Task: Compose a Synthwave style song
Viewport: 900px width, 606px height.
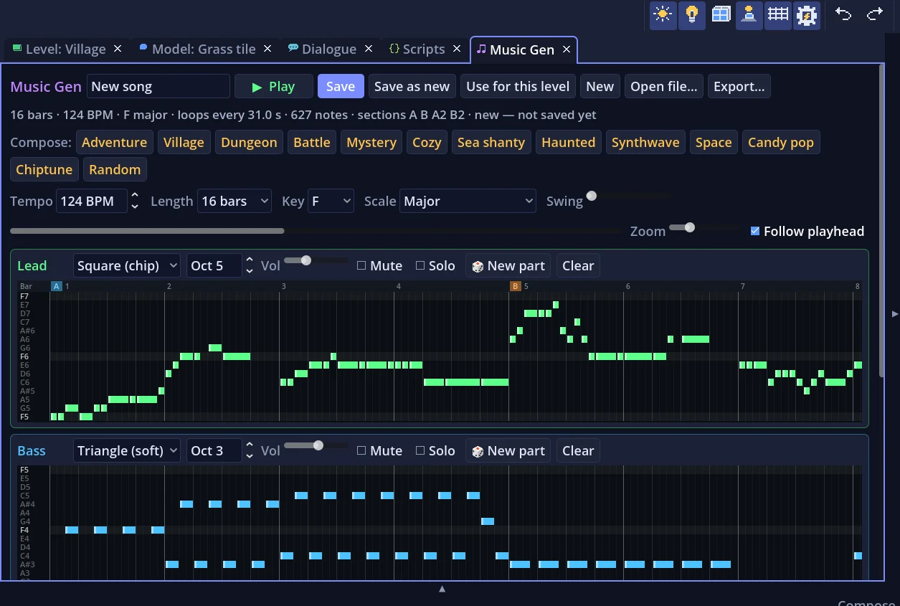Action: pos(645,142)
